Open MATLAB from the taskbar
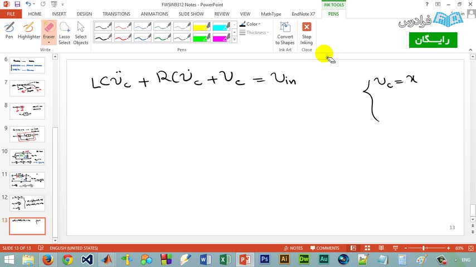 107,260
